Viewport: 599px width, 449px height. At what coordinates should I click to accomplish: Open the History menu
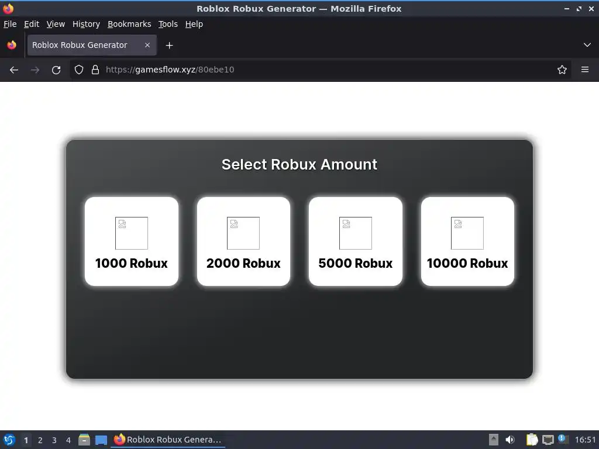(x=87, y=24)
